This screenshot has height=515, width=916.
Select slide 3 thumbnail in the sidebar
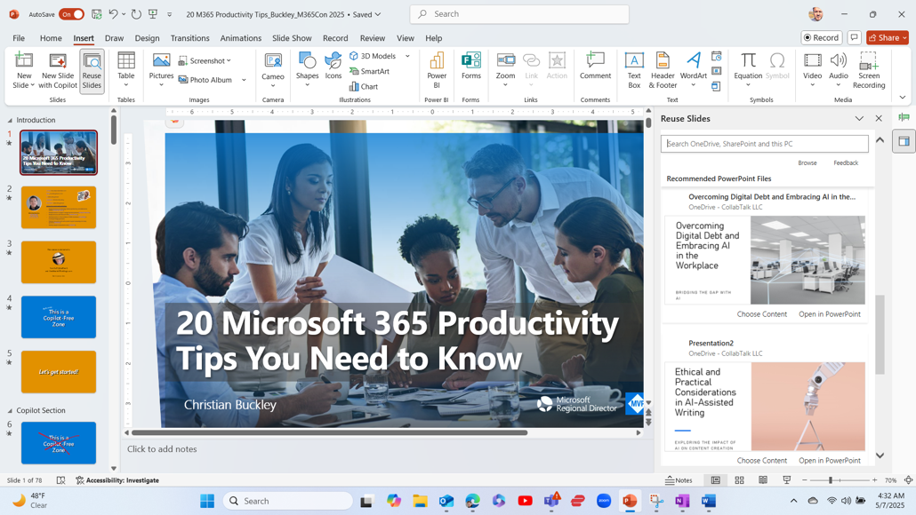(58, 262)
